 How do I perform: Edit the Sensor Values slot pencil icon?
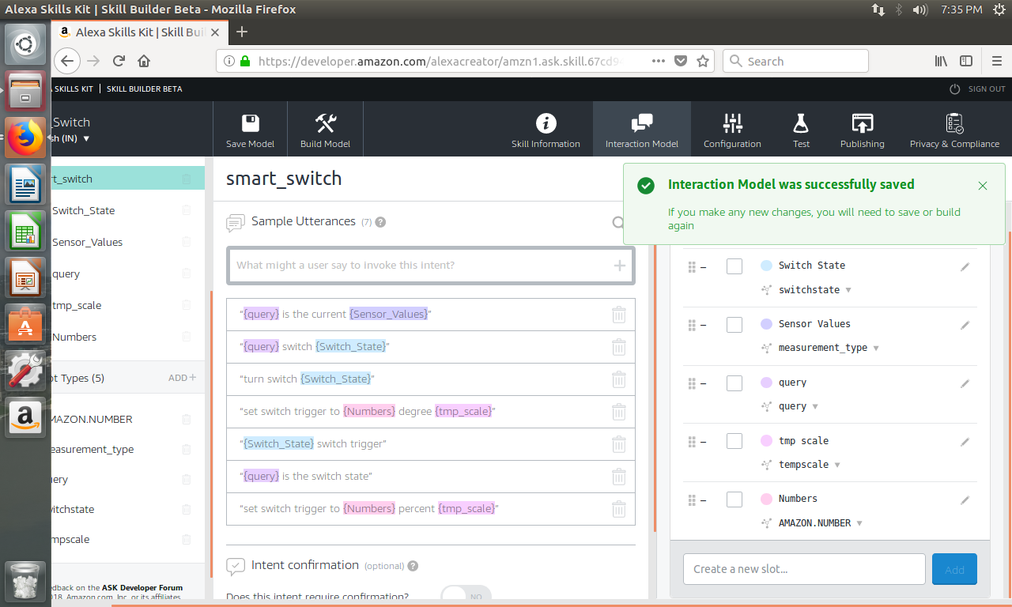965,326
